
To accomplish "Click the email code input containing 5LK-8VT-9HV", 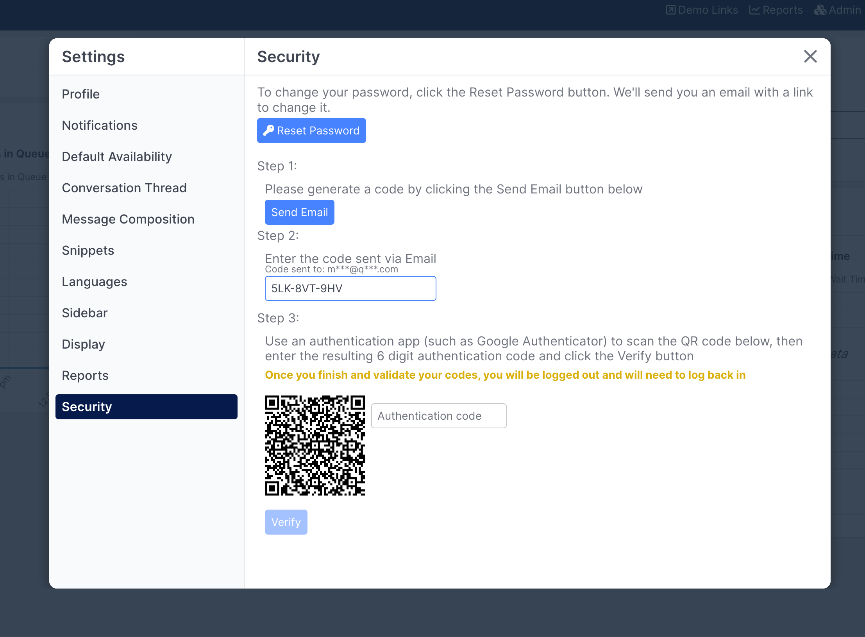I will tap(350, 288).
